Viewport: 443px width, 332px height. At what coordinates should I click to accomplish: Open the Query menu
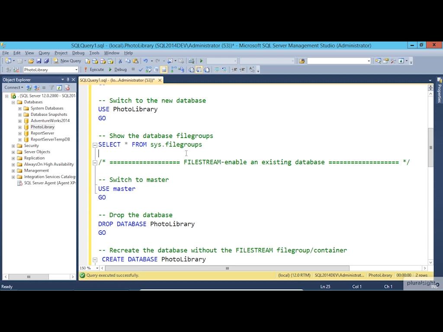point(44,53)
